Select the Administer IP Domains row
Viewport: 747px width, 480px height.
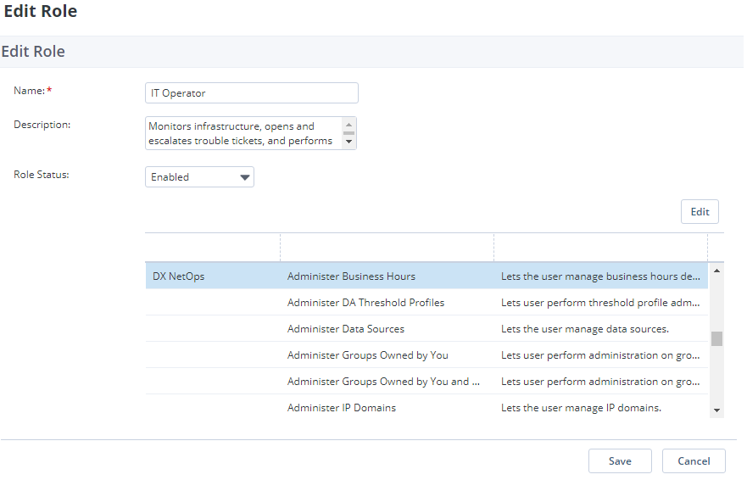(341, 408)
